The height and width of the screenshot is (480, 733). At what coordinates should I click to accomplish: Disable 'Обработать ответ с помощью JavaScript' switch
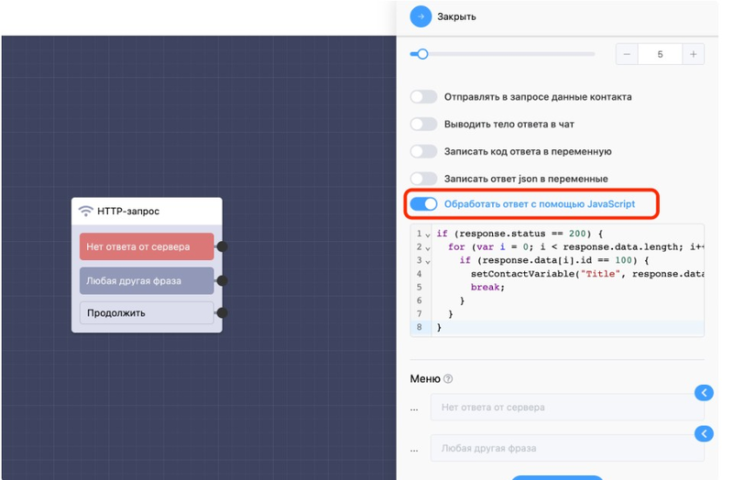pos(423,204)
